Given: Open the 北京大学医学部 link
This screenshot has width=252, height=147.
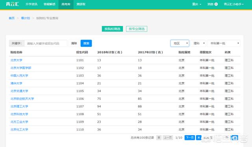Looking at the screenshot, I should (21, 68).
